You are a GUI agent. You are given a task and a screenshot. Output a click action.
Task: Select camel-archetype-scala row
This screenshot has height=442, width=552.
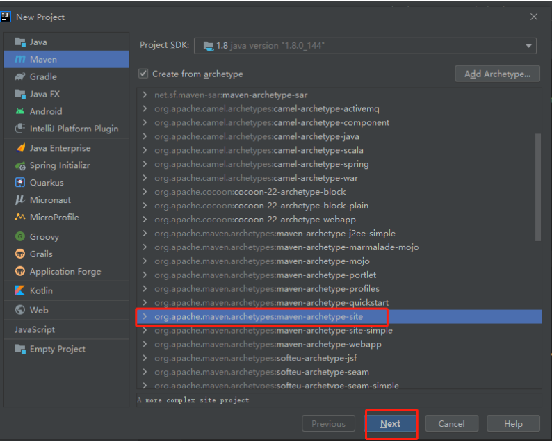[x=339, y=150]
